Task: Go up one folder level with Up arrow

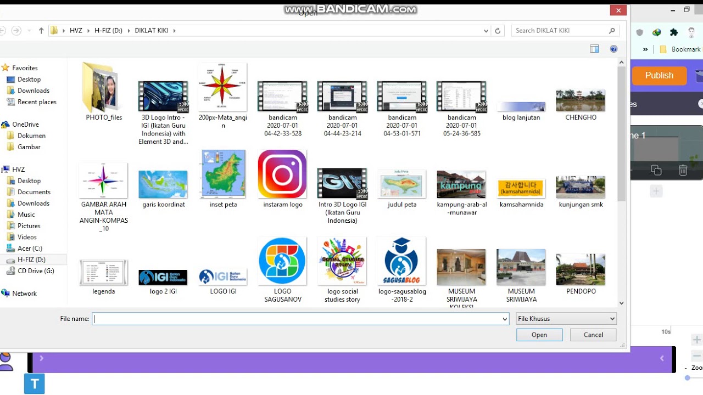Action: (x=41, y=31)
